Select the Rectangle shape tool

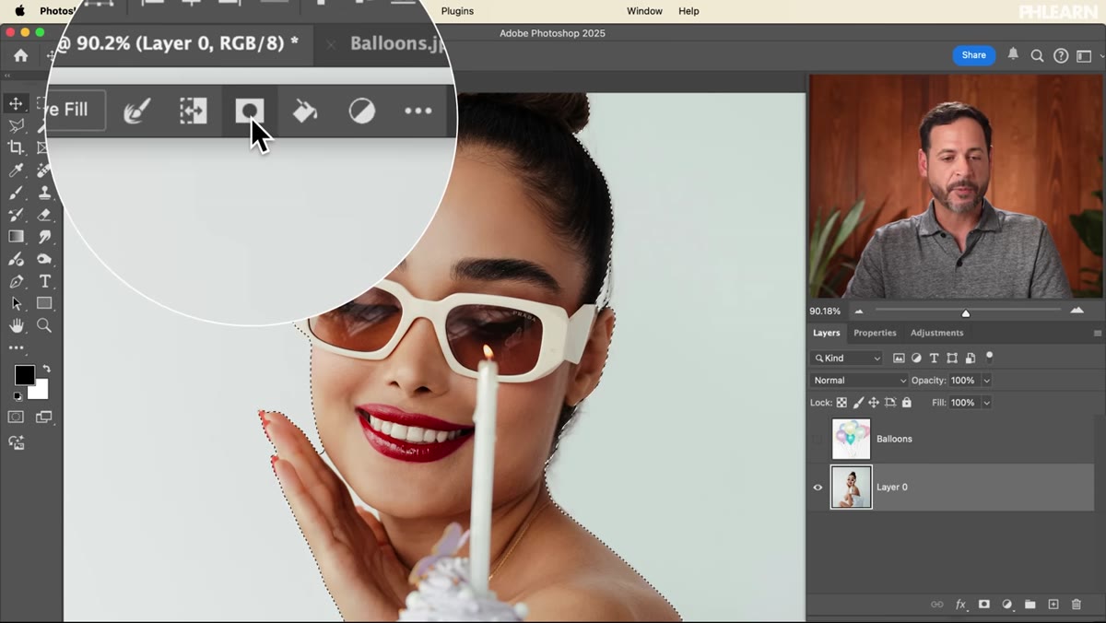(x=44, y=303)
